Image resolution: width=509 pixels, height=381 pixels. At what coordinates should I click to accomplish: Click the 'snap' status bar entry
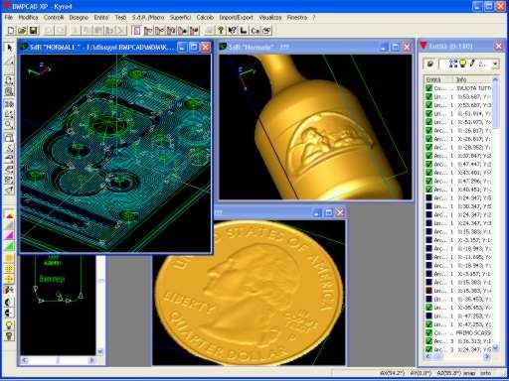(x=469, y=373)
